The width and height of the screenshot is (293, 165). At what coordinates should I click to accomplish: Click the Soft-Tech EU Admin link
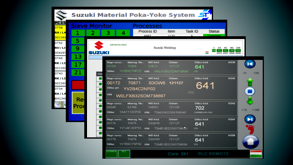click(x=118, y=45)
